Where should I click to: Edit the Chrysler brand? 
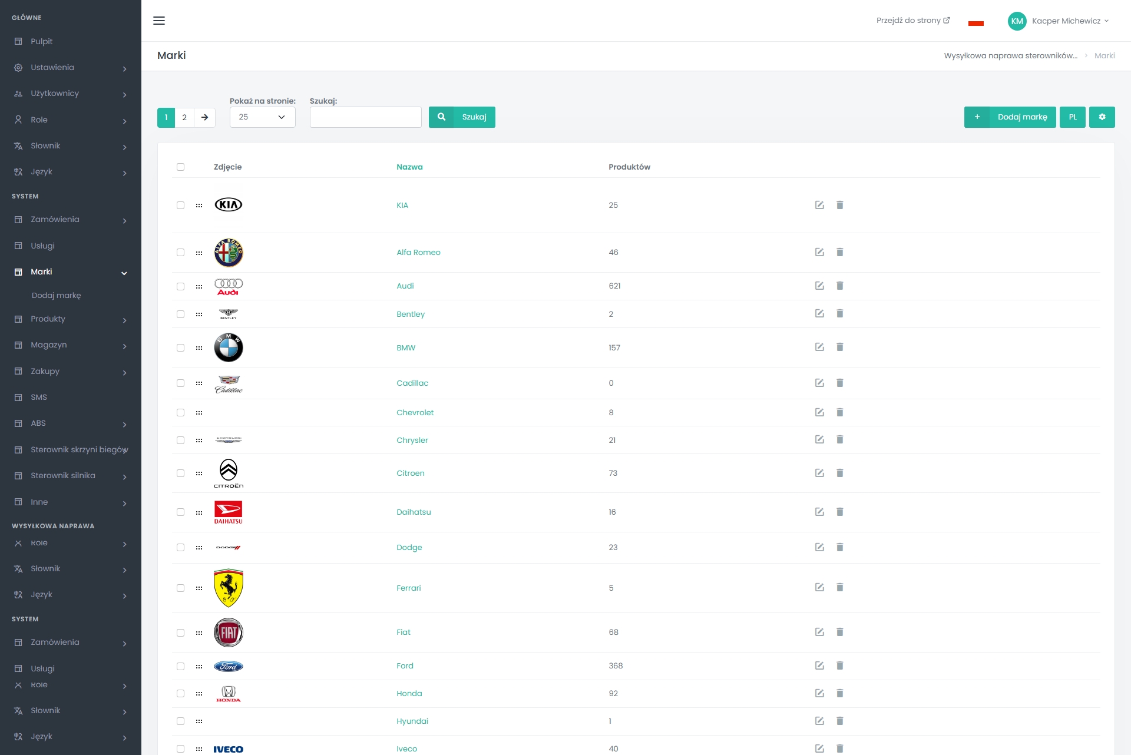[819, 439]
